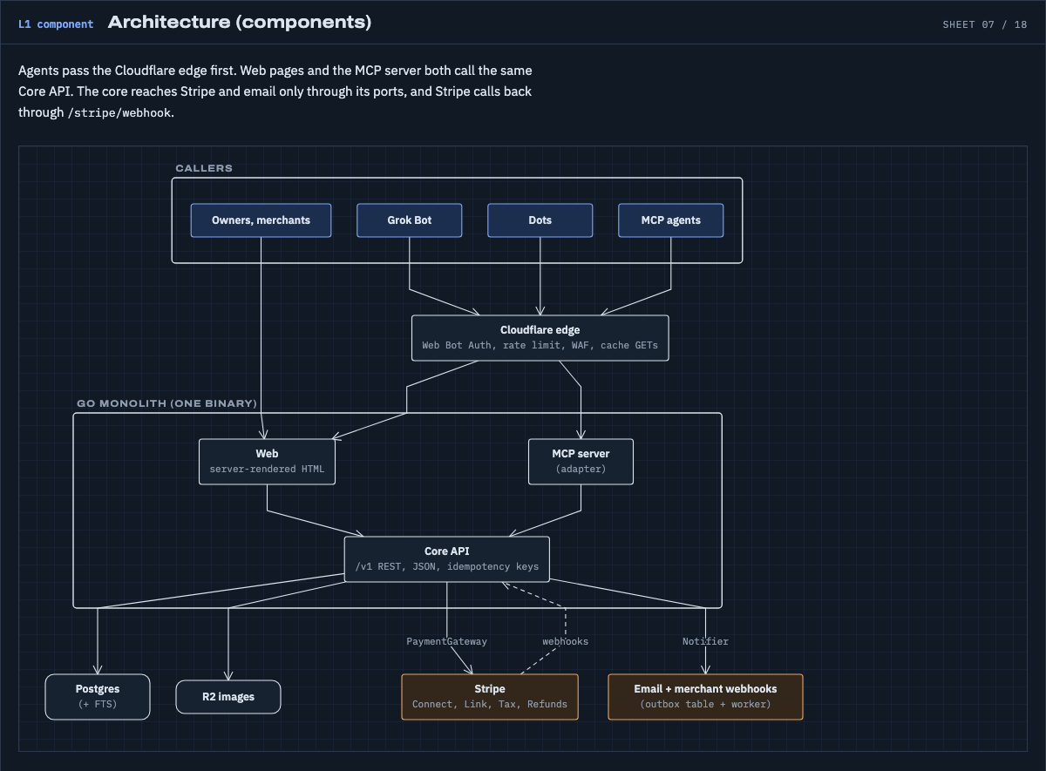Click the PaymentGateway edge label

pyautogui.click(x=447, y=641)
